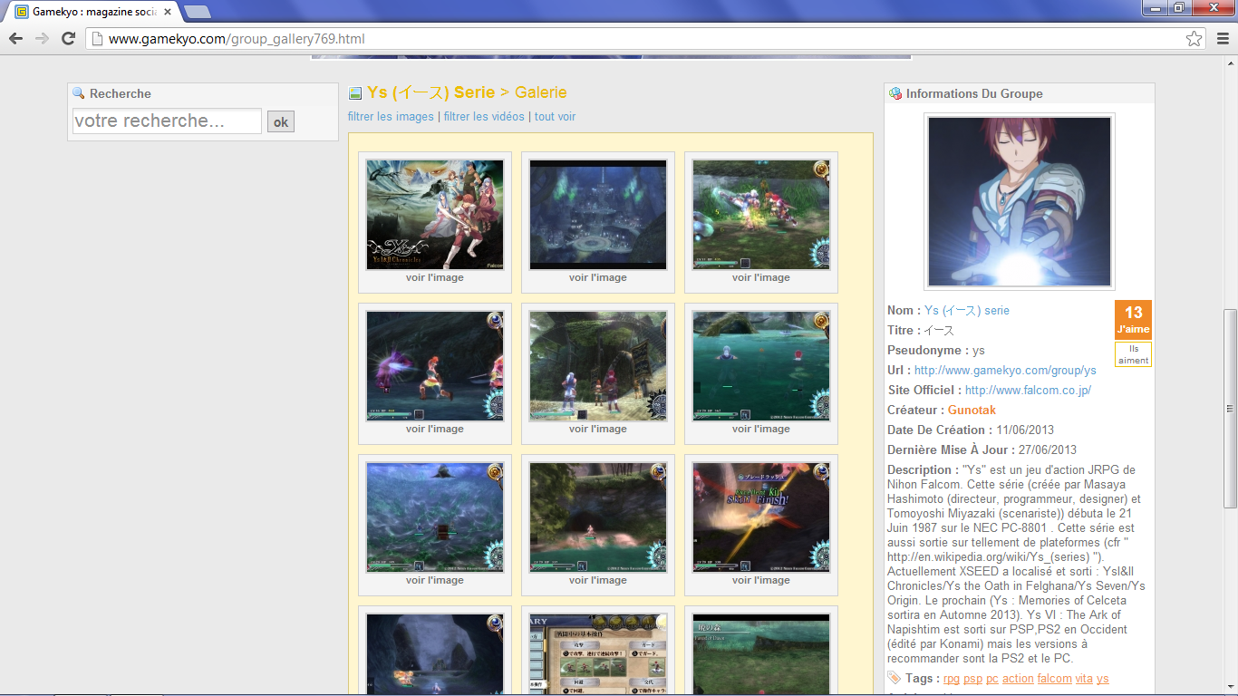Image resolution: width=1238 pixels, height=696 pixels.
Task: Click the 'action' tag
Action: pos(1018,679)
